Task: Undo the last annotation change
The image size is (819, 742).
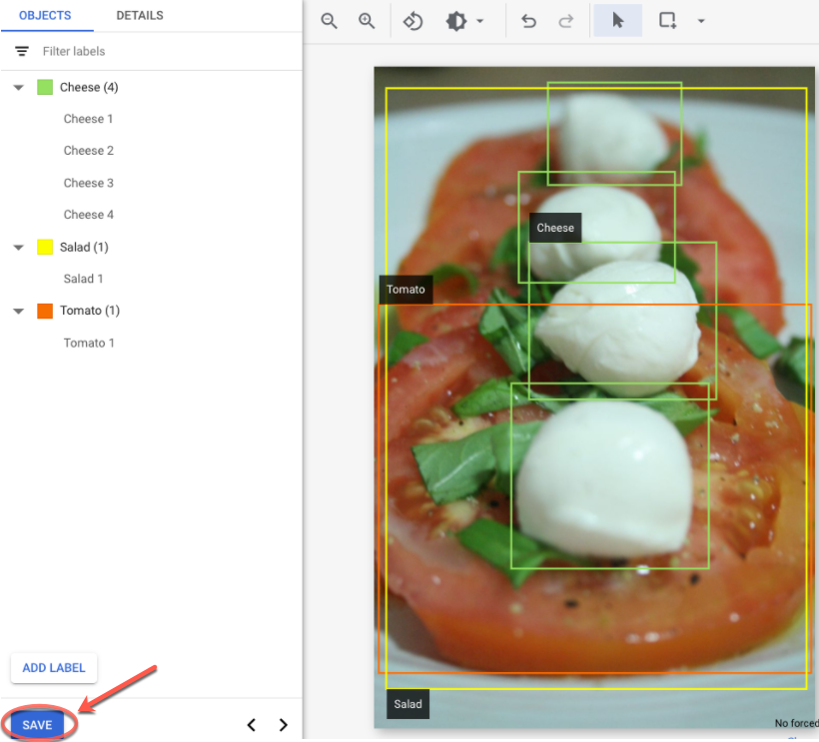Action: coord(528,20)
